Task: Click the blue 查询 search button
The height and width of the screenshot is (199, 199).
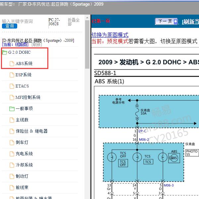Action: pyautogui.click(x=10, y=26)
